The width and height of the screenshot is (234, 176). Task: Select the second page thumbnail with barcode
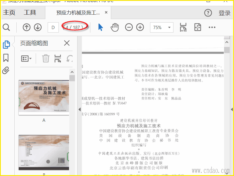(44, 153)
